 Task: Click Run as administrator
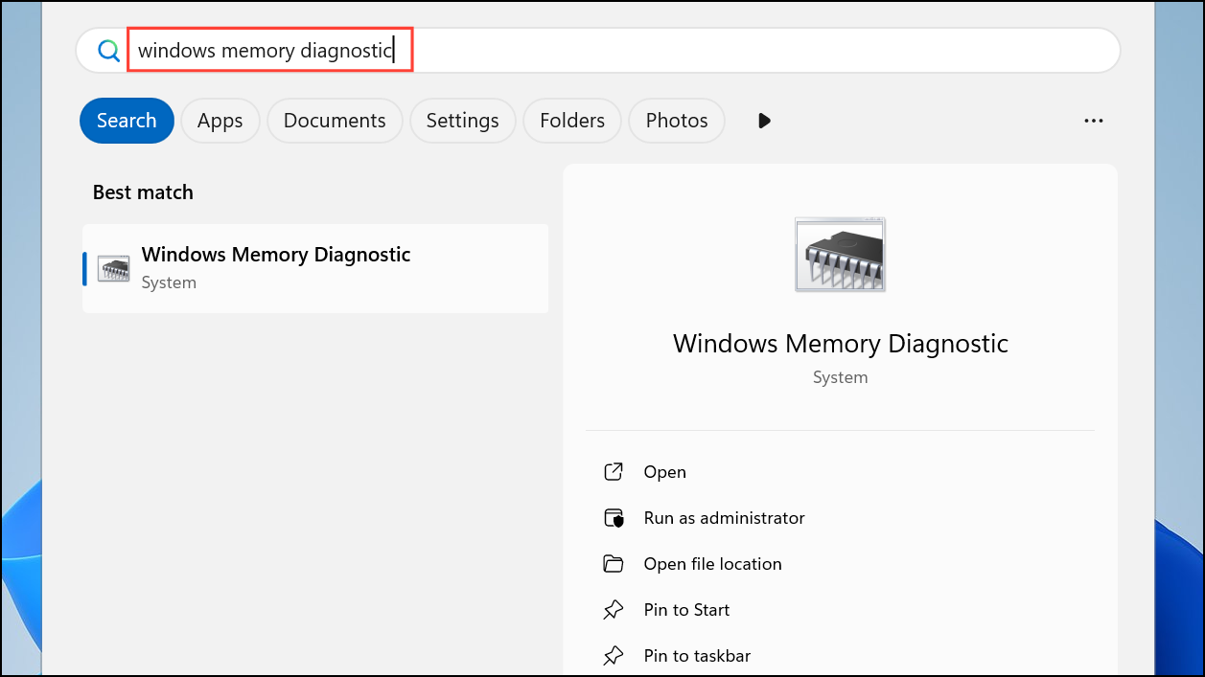(x=724, y=518)
